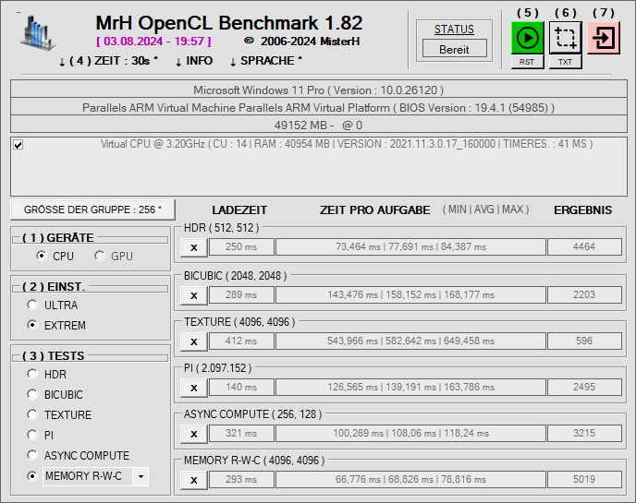The height and width of the screenshot is (503, 636).
Task: Select the EXTREM setting radio button
Action: tap(32, 325)
